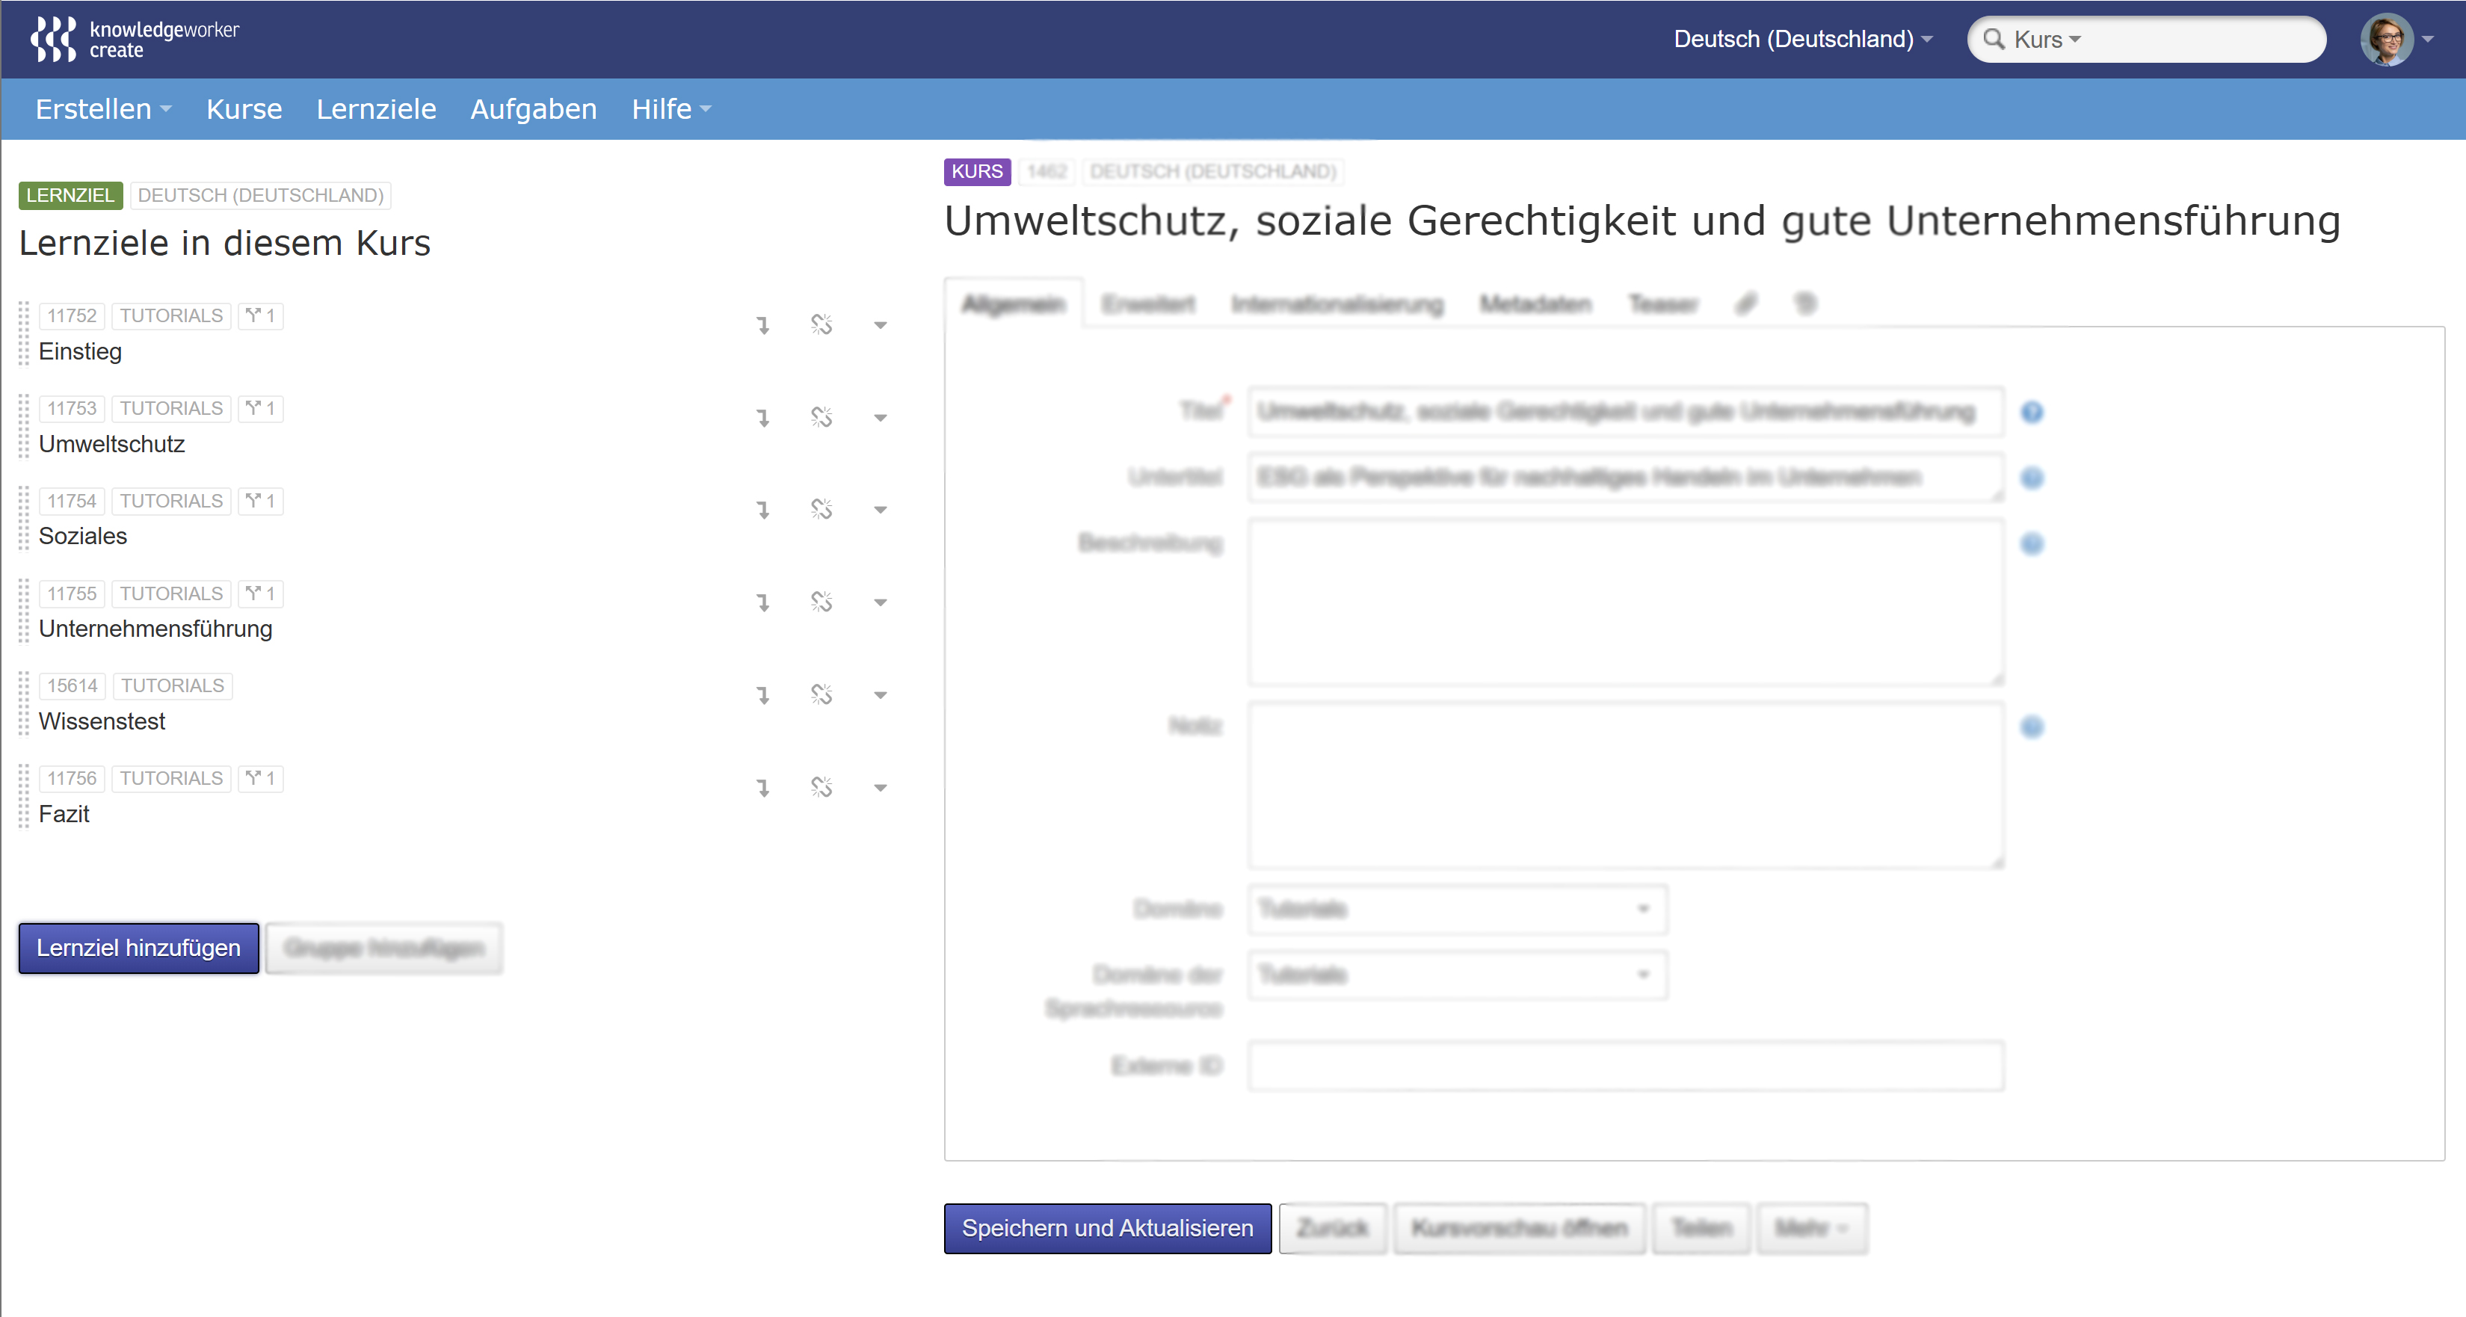Image resolution: width=2466 pixels, height=1317 pixels.
Task: Click the knowledgeworker create logo
Action: pyautogui.click(x=135, y=40)
